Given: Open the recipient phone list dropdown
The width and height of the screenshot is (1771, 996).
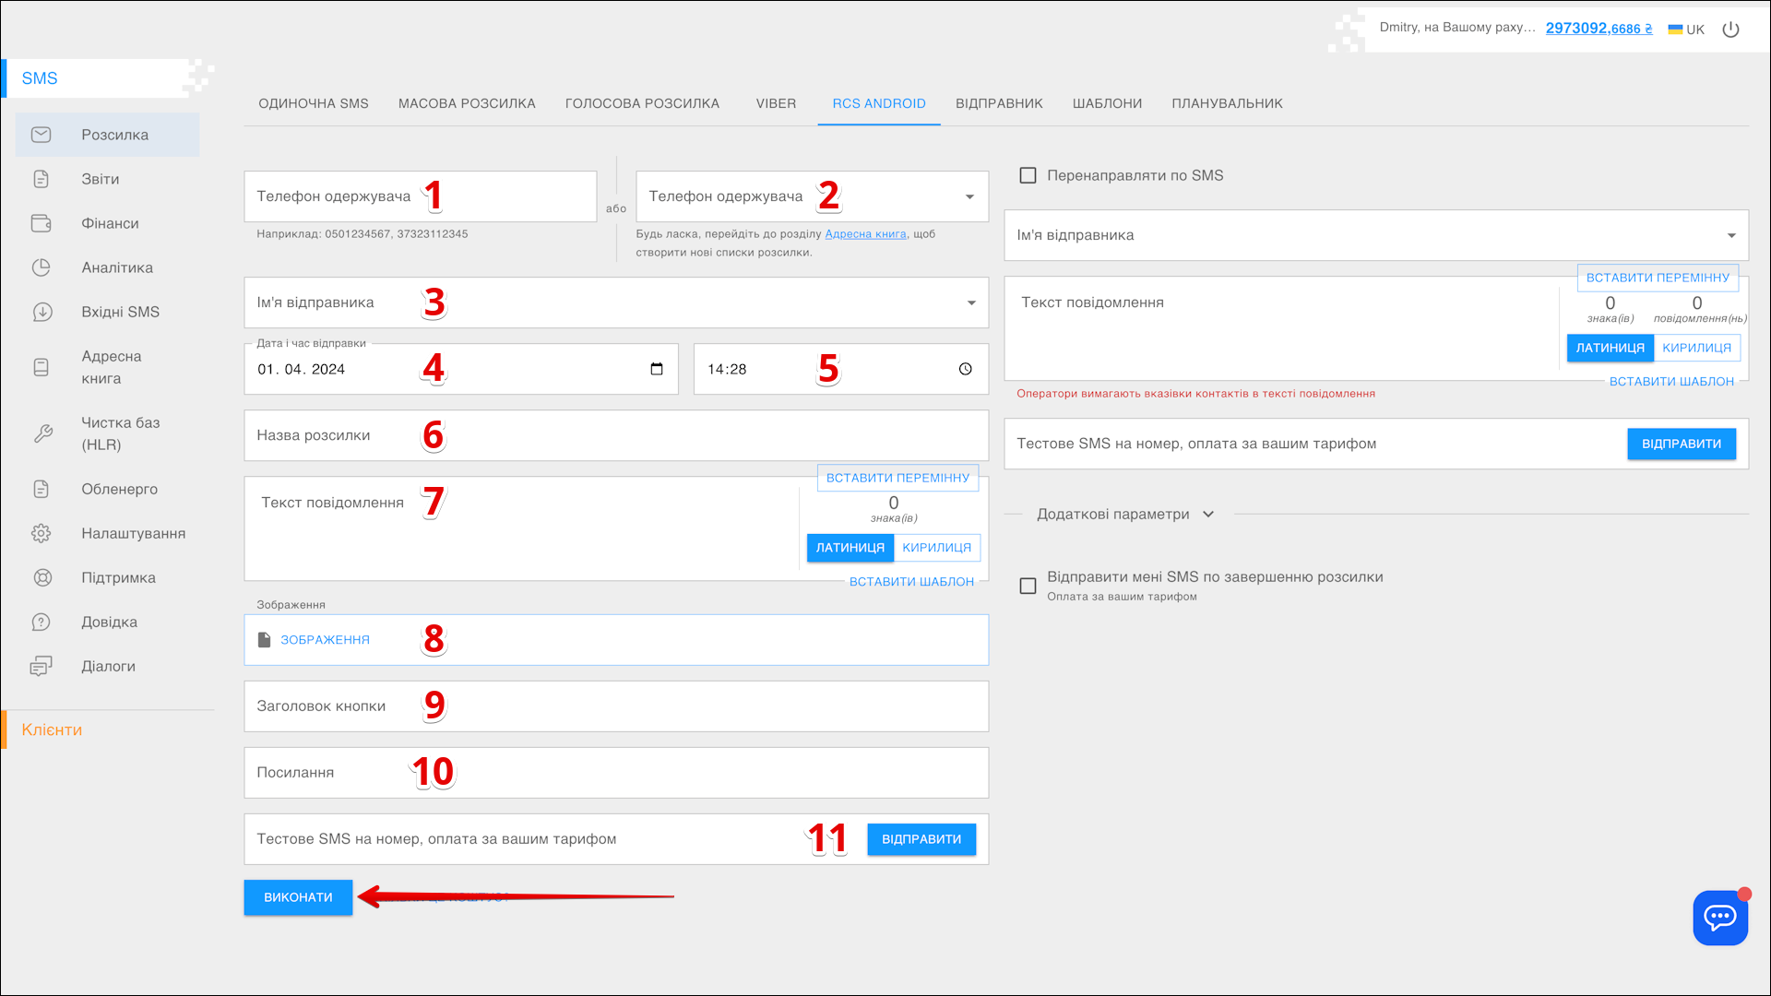Looking at the screenshot, I should pyautogui.click(x=969, y=196).
